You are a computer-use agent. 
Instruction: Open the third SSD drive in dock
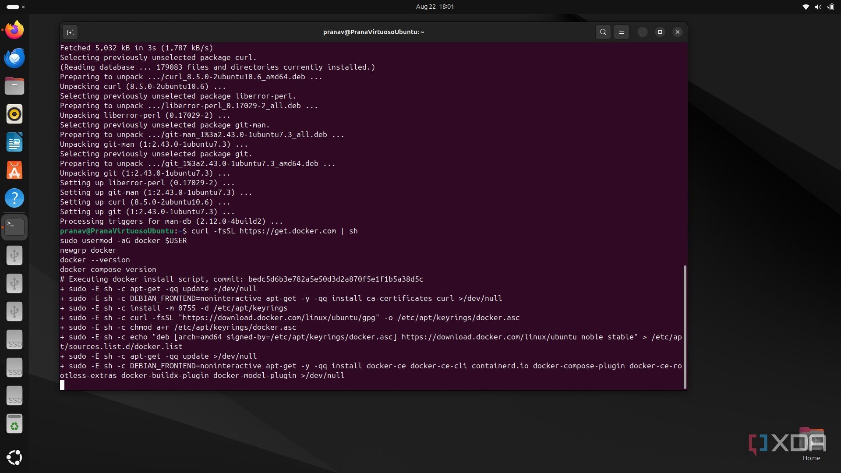[14, 395]
